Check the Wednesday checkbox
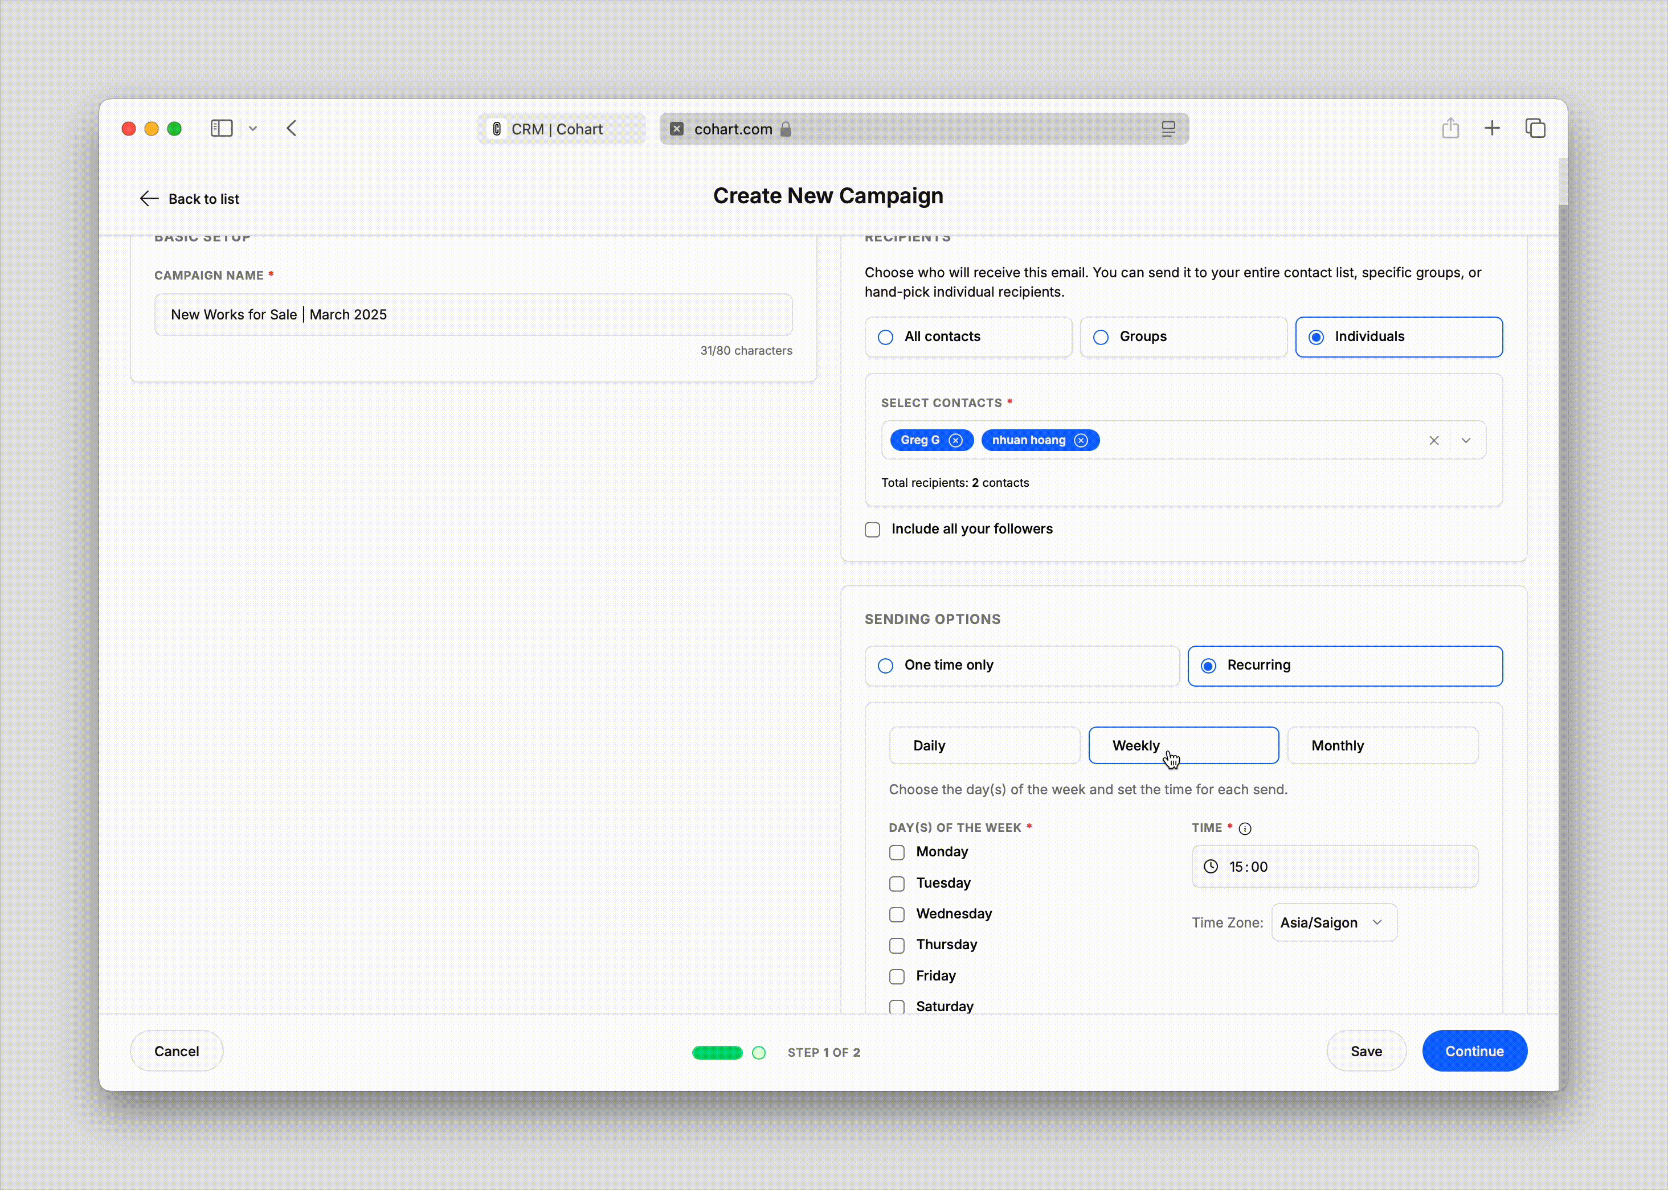This screenshot has width=1668, height=1190. [x=897, y=914]
